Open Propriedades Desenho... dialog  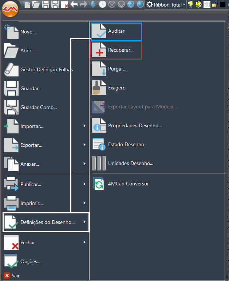click(158, 126)
